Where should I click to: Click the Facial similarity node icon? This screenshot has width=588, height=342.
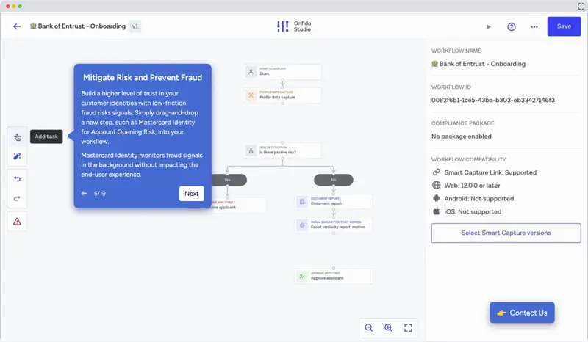pyautogui.click(x=302, y=225)
